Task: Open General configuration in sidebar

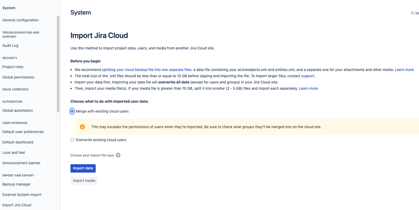Action: click(x=21, y=20)
